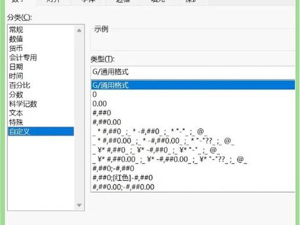Choose the 0.00 format type
The width and height of the screenshot is (300, 225).
[x=193, y=104]
